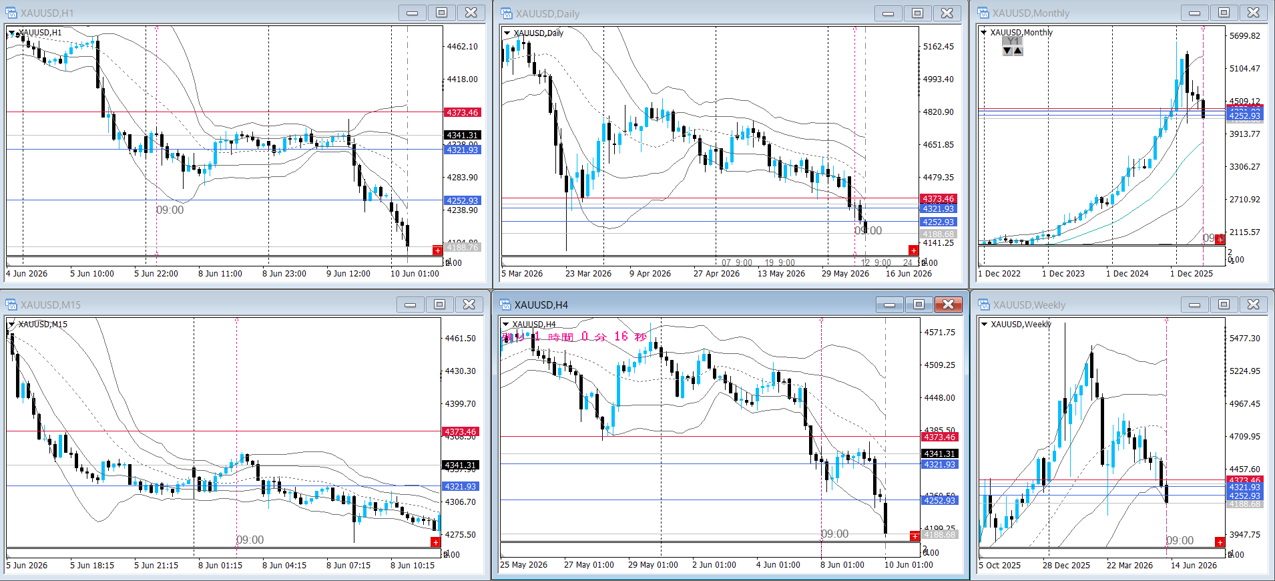The height and width of the screenshot is (581, 1275).
Task: Click red plus icon on H1 chart
Action: (x=437, y=250)
